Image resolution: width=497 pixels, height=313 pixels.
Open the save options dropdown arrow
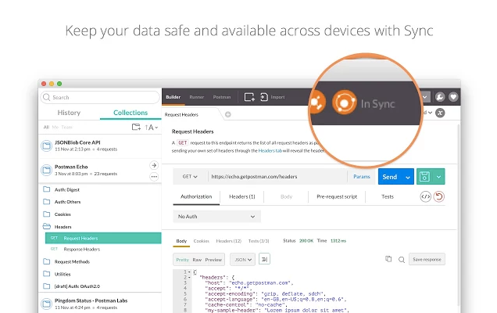click(438, 177)
